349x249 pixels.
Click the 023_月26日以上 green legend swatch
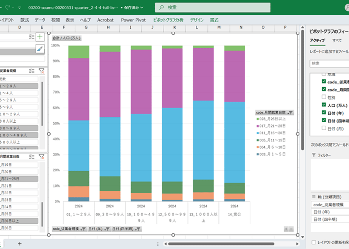pyautogui.click(x=258, y=119)
